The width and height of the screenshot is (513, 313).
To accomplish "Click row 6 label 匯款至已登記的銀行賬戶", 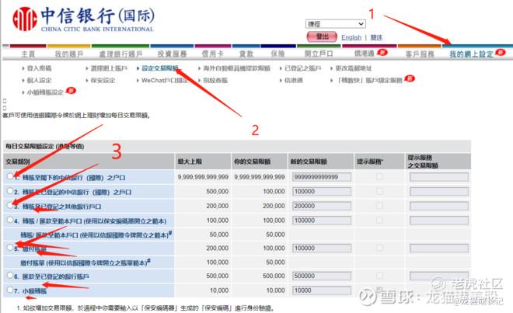I will (55, 276).
